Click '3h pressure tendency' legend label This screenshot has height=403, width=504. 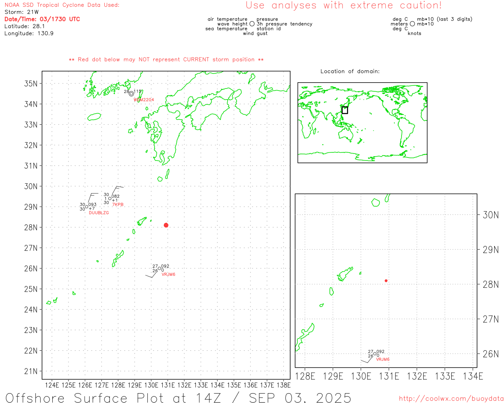pos(285,24)
